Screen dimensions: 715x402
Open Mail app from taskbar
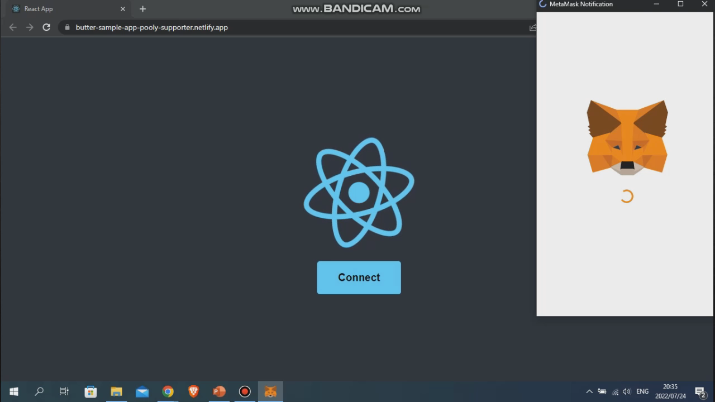(142, 391)
